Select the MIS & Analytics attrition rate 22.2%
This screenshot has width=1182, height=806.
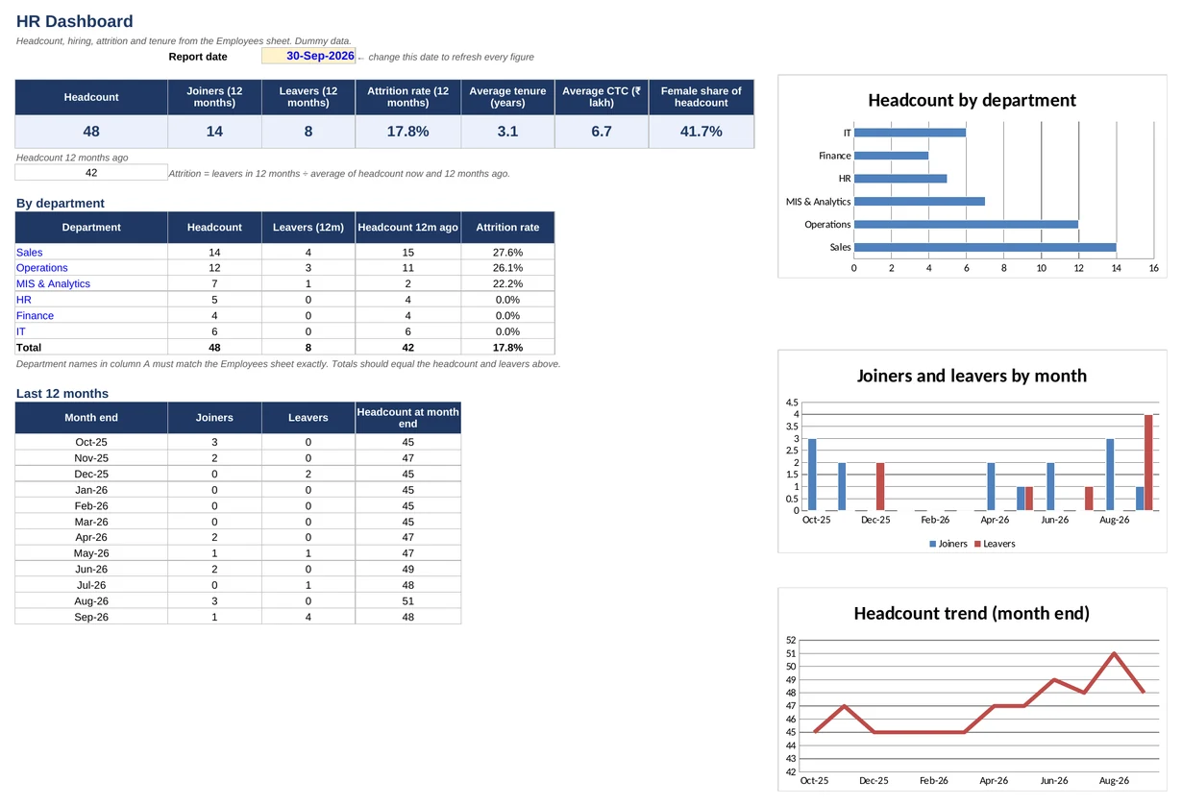pyautogui.click(x=507, y=284)
